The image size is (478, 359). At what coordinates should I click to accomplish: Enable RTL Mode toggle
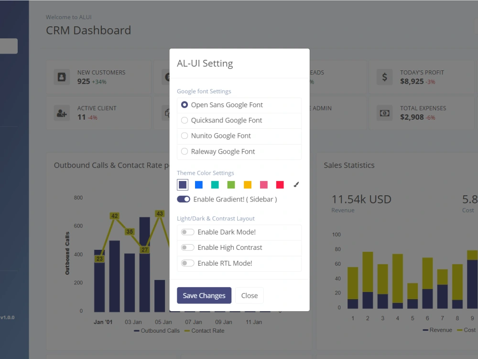pos(187,263)
